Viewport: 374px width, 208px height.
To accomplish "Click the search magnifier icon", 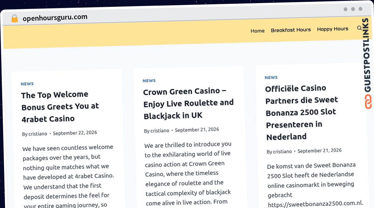I will pos(359,28).
